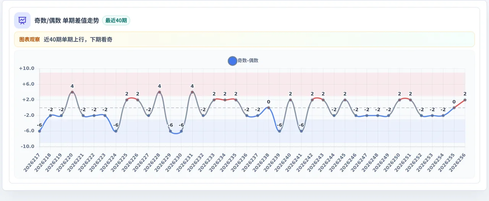The image size is (489, 201).
Task: Select the 0 value point at 2026238
Action: point(269,108)
